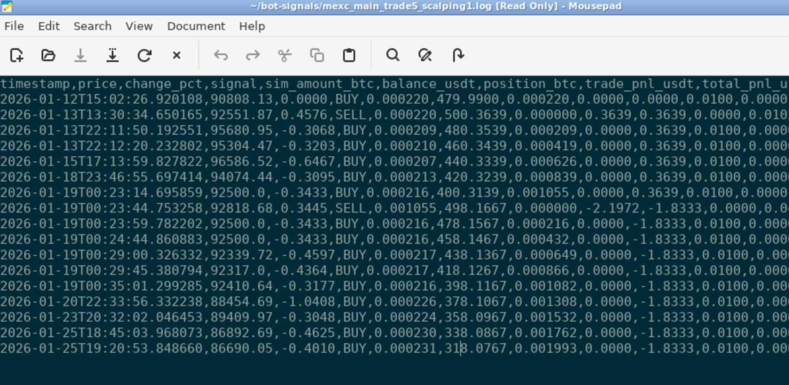789x385 pixels.
Task: Click the Go To line icon
Action: [x=458, y=55]
